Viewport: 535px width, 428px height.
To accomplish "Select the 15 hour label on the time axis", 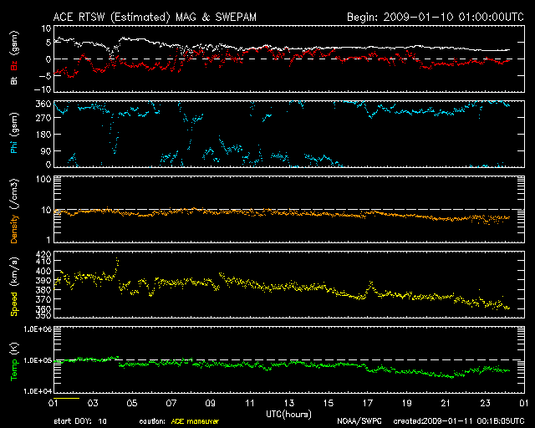I will point(329,404).
